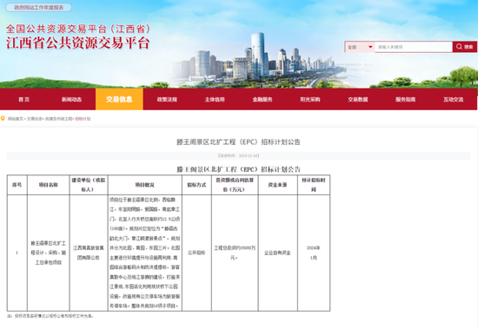This screenshot has height=329, width=478.
Task: Click the 招标方式 column header
Action: 196,185
